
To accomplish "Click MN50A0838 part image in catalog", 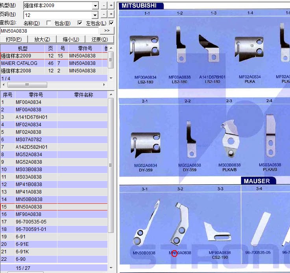I will click(x=180, y=224).
